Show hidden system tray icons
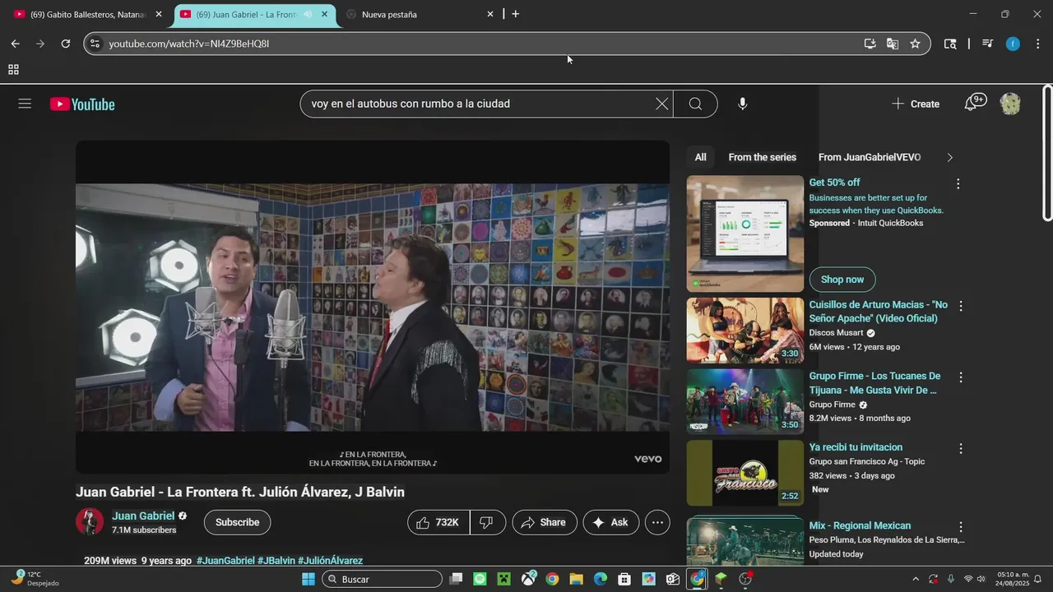The image size is (1053, 592). [x=916, y=579]
